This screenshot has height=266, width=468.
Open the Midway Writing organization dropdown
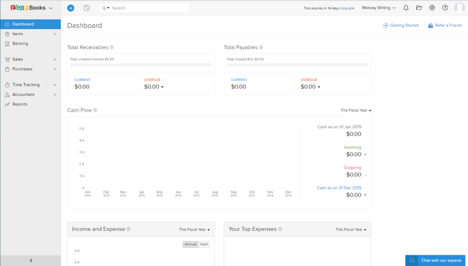click(x=379, y=7)
